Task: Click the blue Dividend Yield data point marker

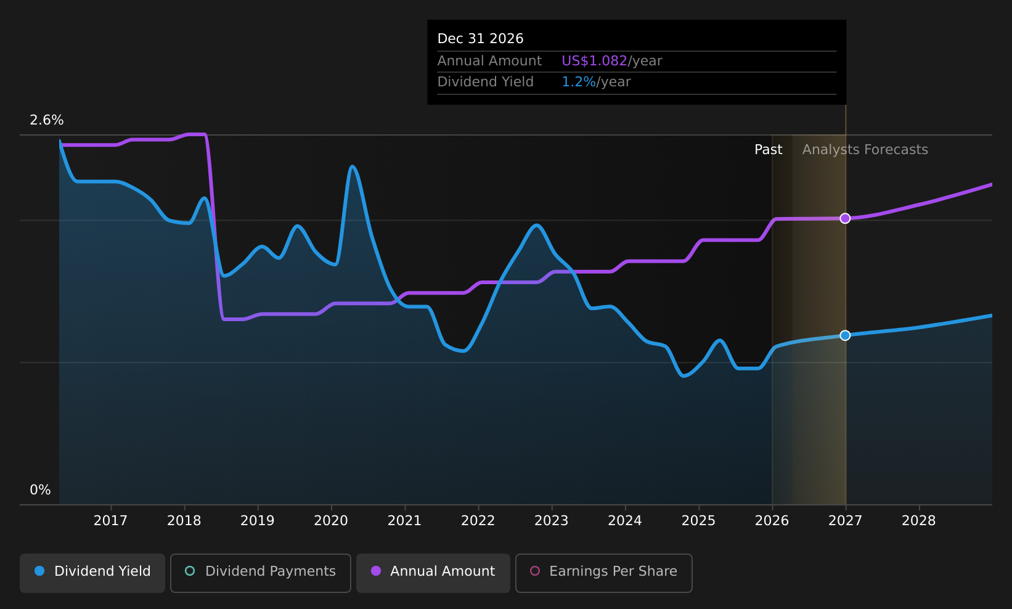Action: coord(845,335)
